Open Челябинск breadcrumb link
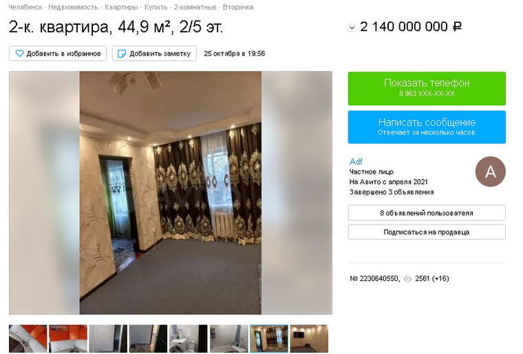The height and width of the screenshot is (354, 523). pyautogui.click(x=25, y=7)
